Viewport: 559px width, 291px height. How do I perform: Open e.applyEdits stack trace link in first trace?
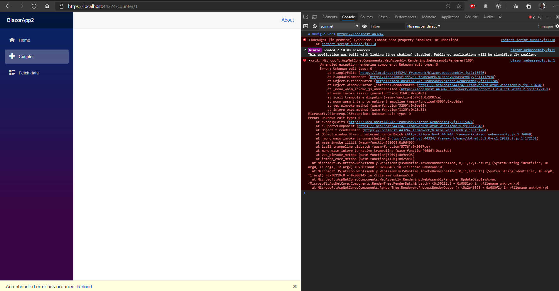pyautogui.click(x=422, y=73)
